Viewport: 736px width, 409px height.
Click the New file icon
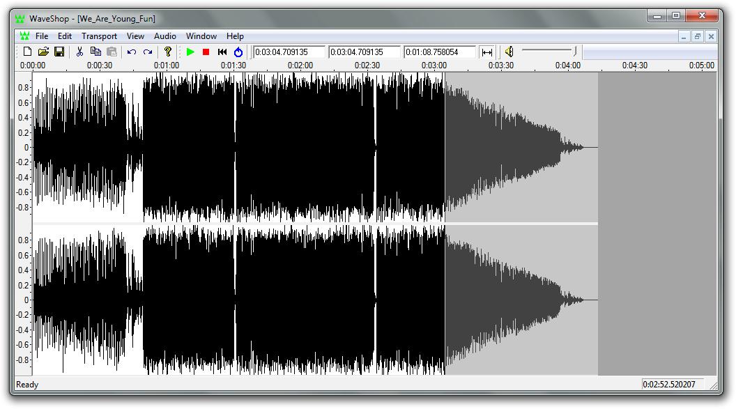(27, 52)
